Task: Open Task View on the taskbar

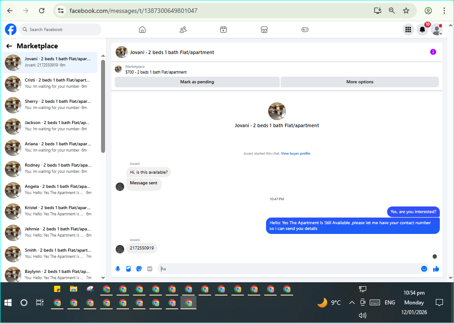Action: click(x=39, y=303)
